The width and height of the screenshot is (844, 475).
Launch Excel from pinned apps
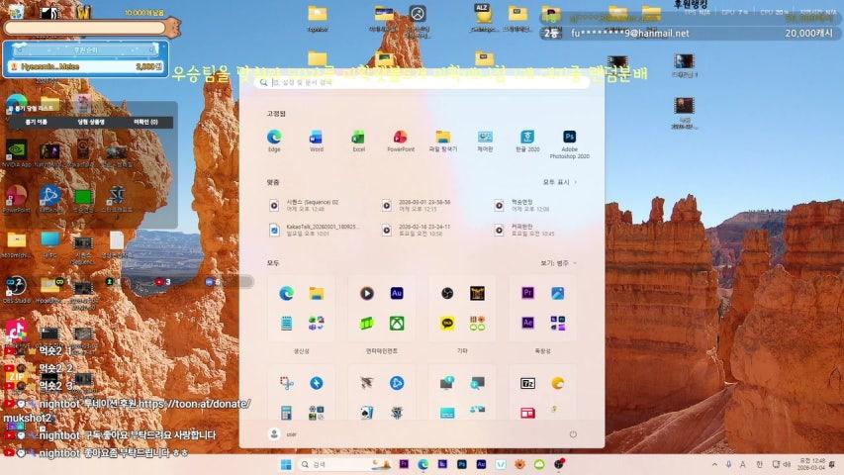358,141
